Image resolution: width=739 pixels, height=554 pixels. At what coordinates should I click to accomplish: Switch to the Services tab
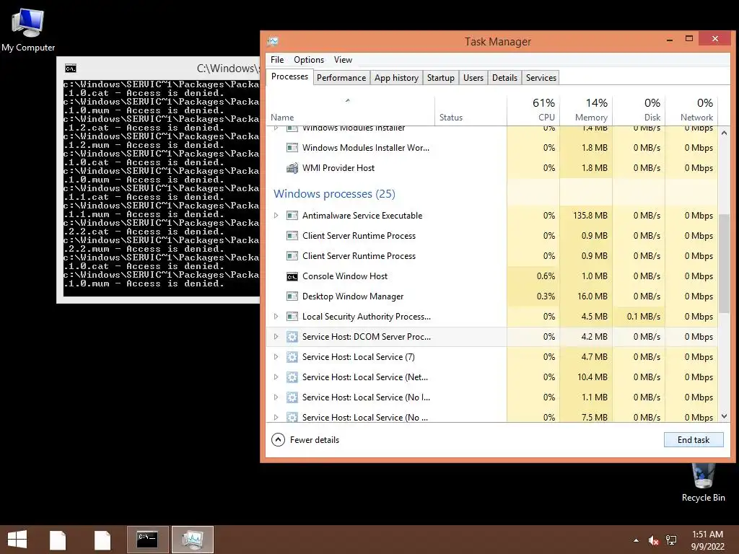(541, 78)
